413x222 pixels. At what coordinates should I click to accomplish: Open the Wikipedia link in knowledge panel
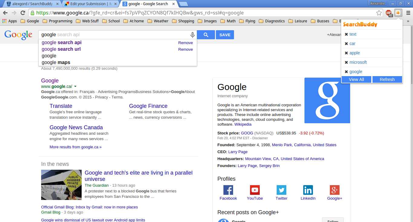(243, 124)
